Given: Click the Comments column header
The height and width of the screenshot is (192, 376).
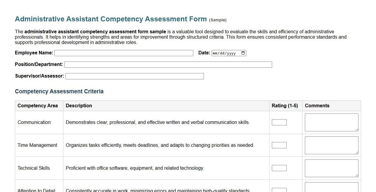Looking at the screenshot, I should 317,106.
